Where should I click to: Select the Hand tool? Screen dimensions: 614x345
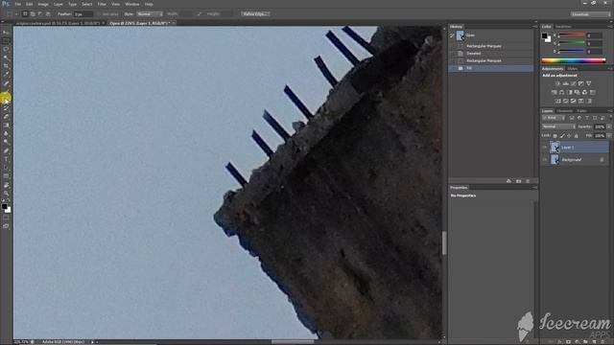6,185
